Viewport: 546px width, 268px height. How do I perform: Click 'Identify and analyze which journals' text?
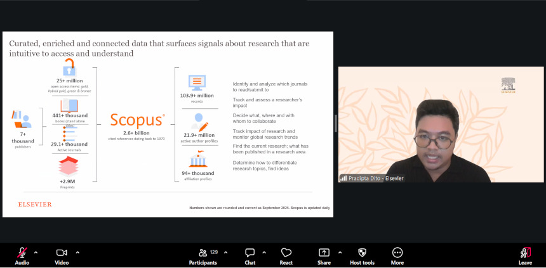(270, 84)
